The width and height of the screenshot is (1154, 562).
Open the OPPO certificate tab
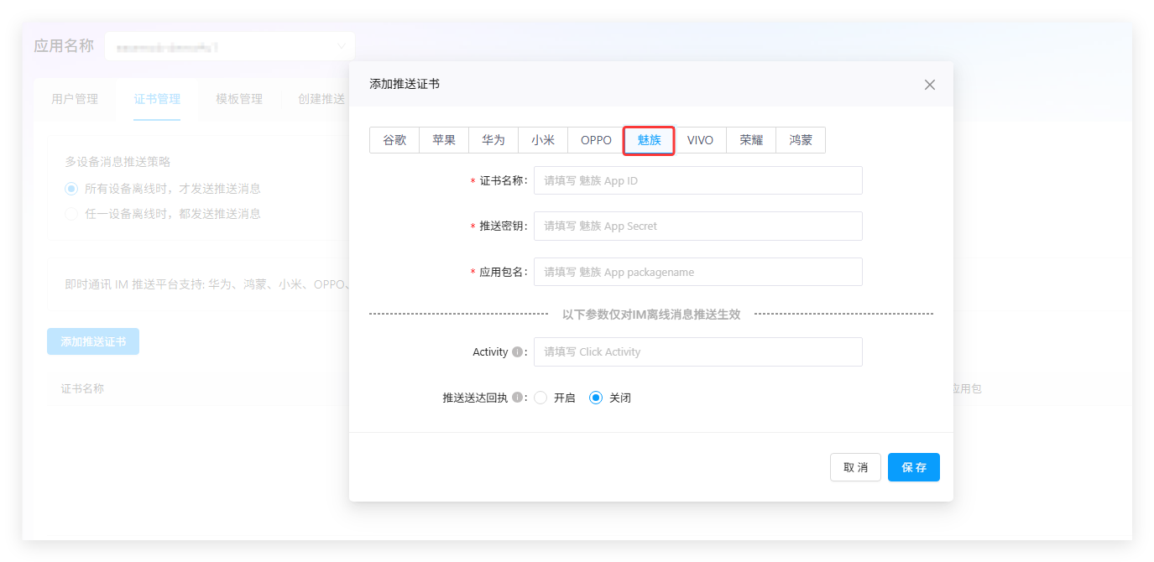[596, 140]
